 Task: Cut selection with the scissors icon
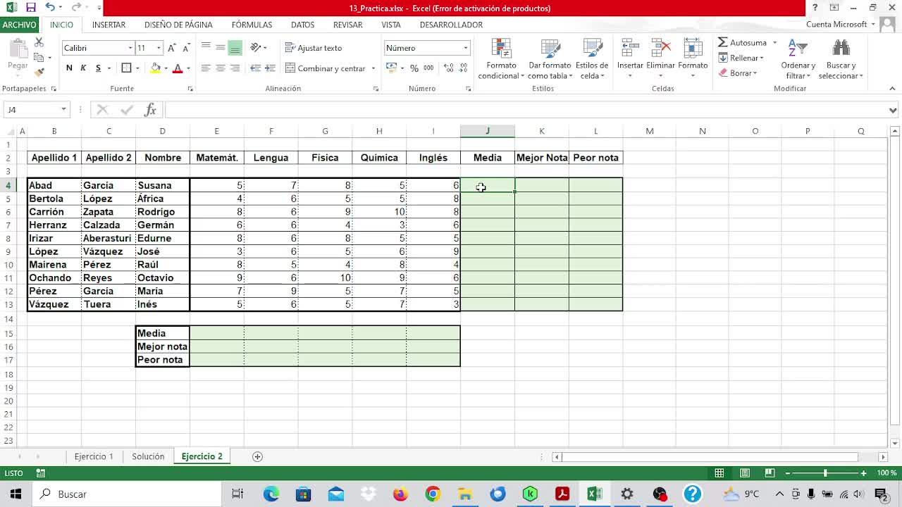[39, 43]
